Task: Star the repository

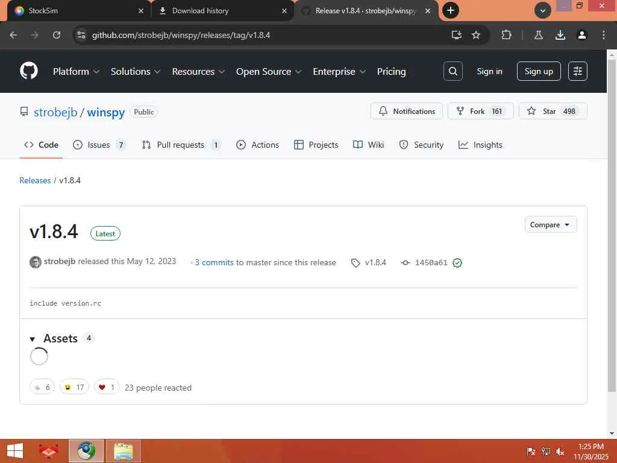Action: pyautogui.click(x=553, y=111)
